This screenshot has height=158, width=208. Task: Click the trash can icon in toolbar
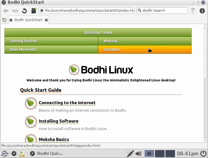click(193, 11)
